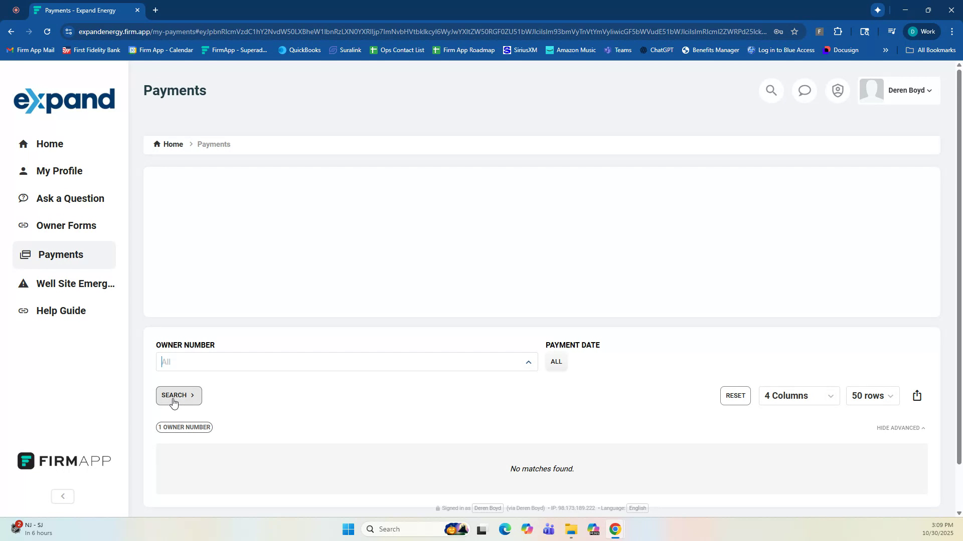This screenshot has height=541, width=963.
Task: Click the Well Site Emergency warning icon
Action: coord(24,283)
